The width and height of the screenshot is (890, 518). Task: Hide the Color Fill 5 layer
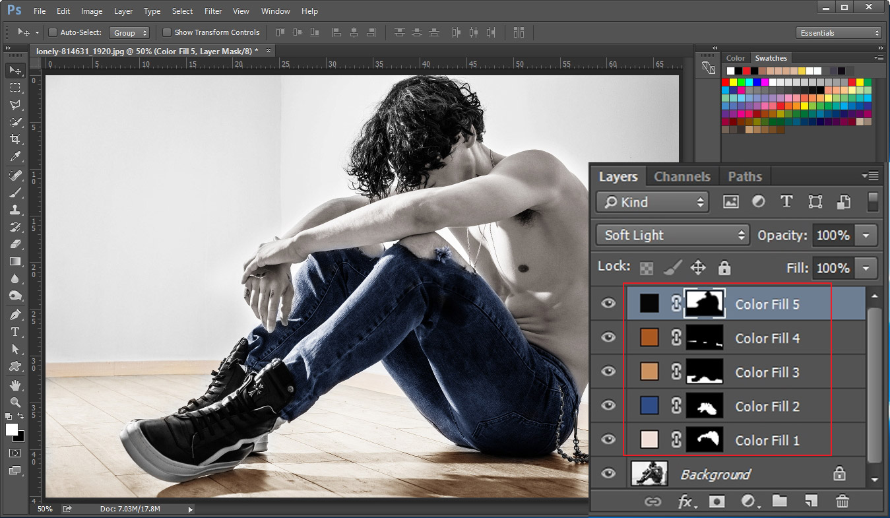tap(608, 304)
